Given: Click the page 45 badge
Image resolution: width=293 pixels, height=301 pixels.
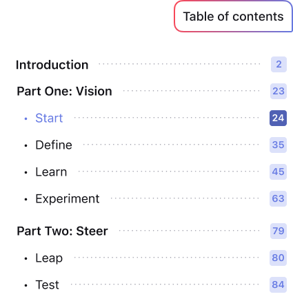Looking at the screenshot, I should click(x=278, y=172).
